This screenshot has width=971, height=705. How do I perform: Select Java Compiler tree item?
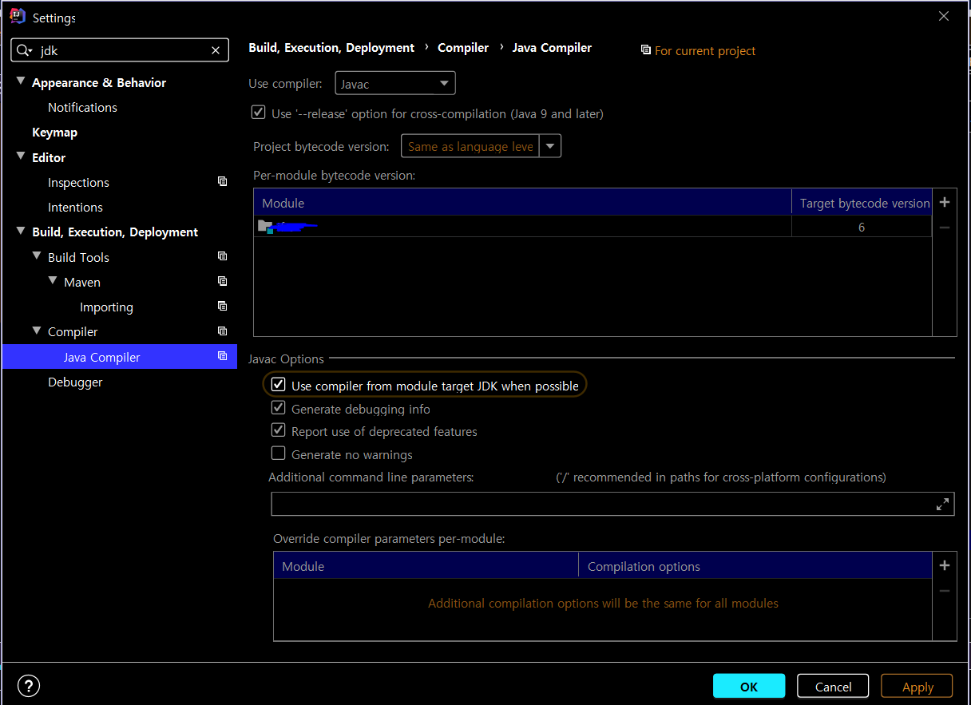pos(120,357)
